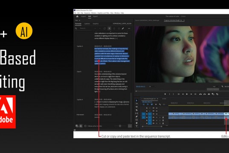The width and height of the screenshot is (229, 153).
Task: Click the pencil edit icon in transcript toolbar
Action: pos(123,28)
